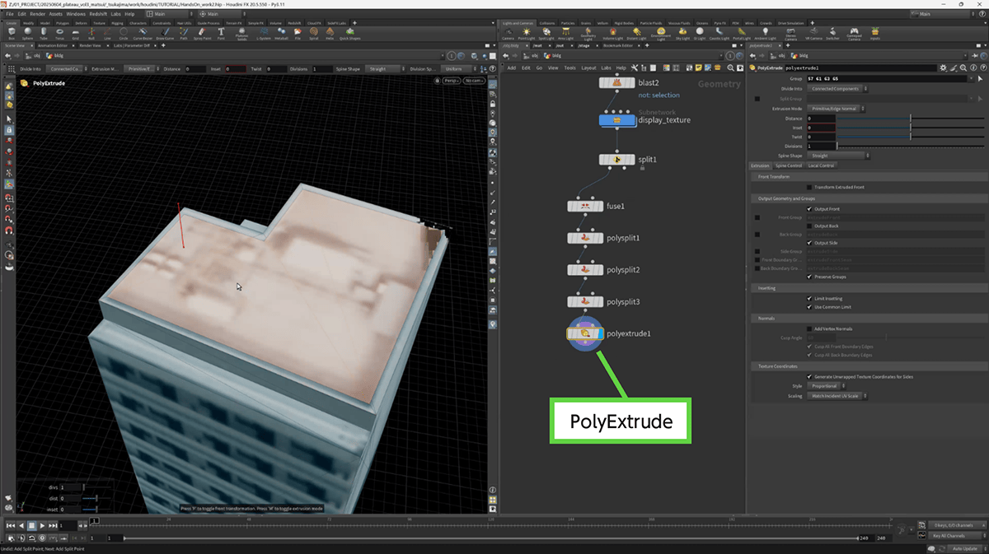
Task: Open the Render menu
Action: click(36, 14)
